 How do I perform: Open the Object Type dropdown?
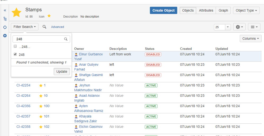tap(246, 11)
